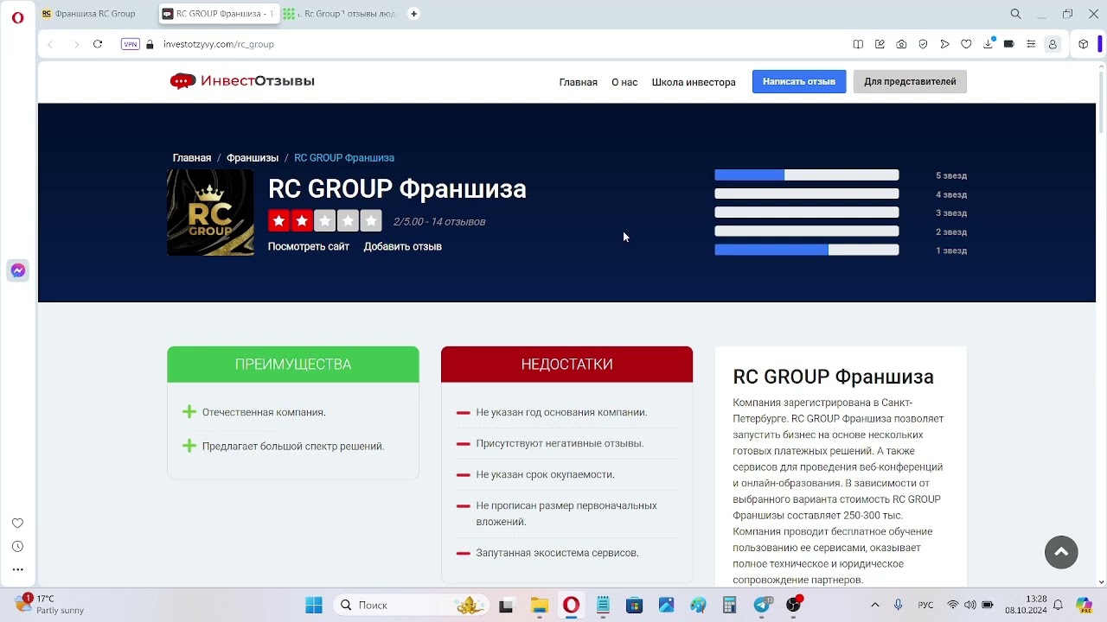Open the 'О нас' nav menu item

[x=624, y=82]
